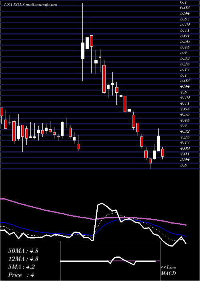Click the <<Live MACD label
The width and height of the screenshot is (200, 281).
pyautogui.click(x=168, y=271)
